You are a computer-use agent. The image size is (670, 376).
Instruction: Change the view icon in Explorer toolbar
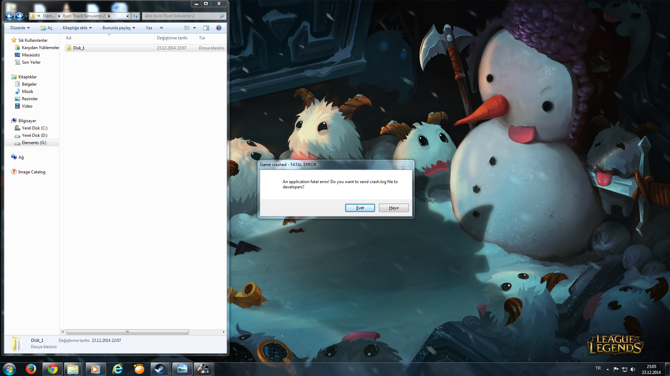click(x=187, y=28)
